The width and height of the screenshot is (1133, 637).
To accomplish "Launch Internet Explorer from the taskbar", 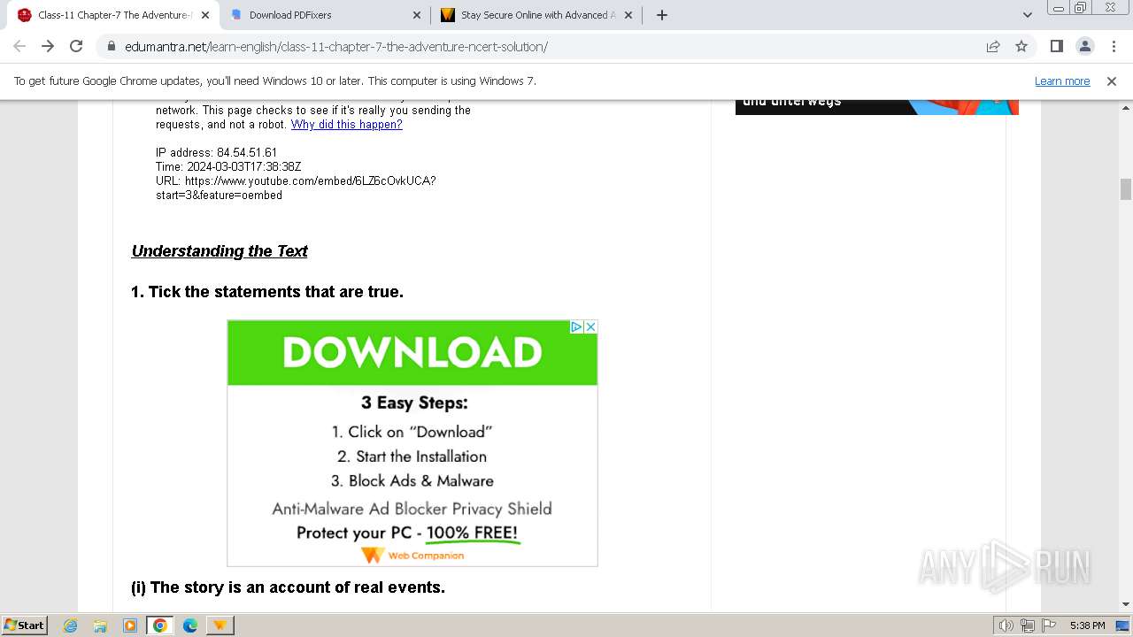I will click(70, 625).
